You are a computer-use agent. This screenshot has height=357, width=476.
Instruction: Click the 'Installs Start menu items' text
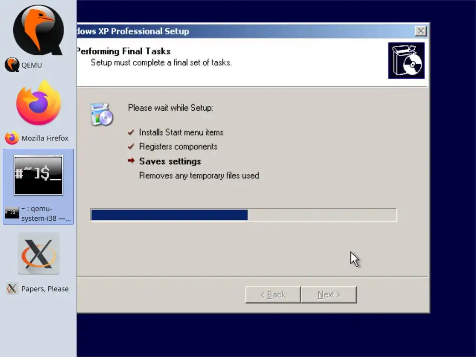181,132
